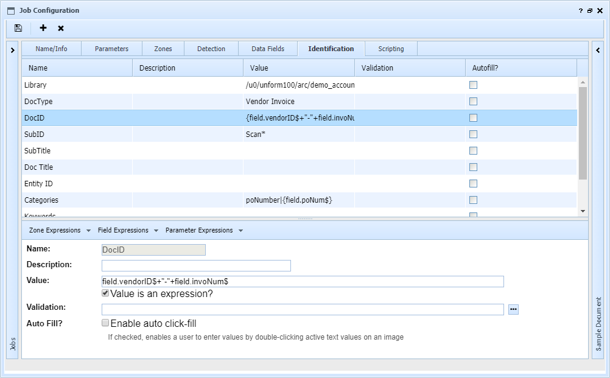The height and width of the screenshot is (378, 610).
Task: Collapse Sample Document panel arrow
Action: pos(598,50)
